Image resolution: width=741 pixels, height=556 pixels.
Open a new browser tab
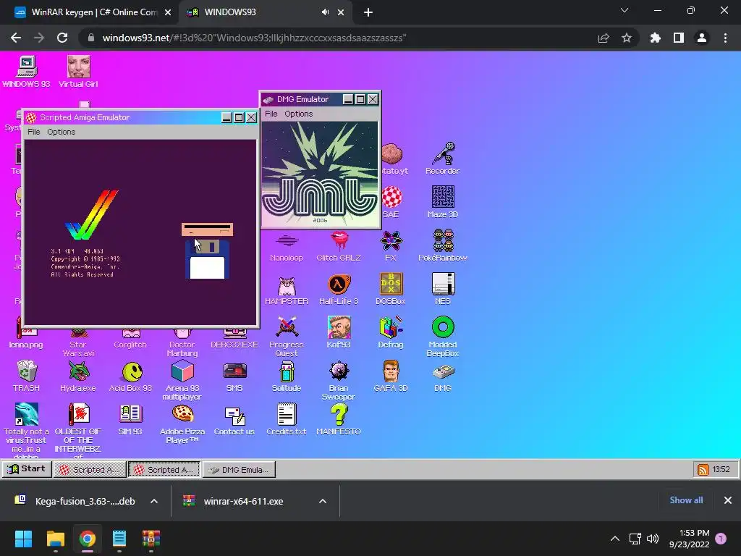coord(368,12)
